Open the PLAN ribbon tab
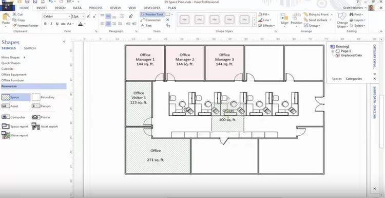 172,8
